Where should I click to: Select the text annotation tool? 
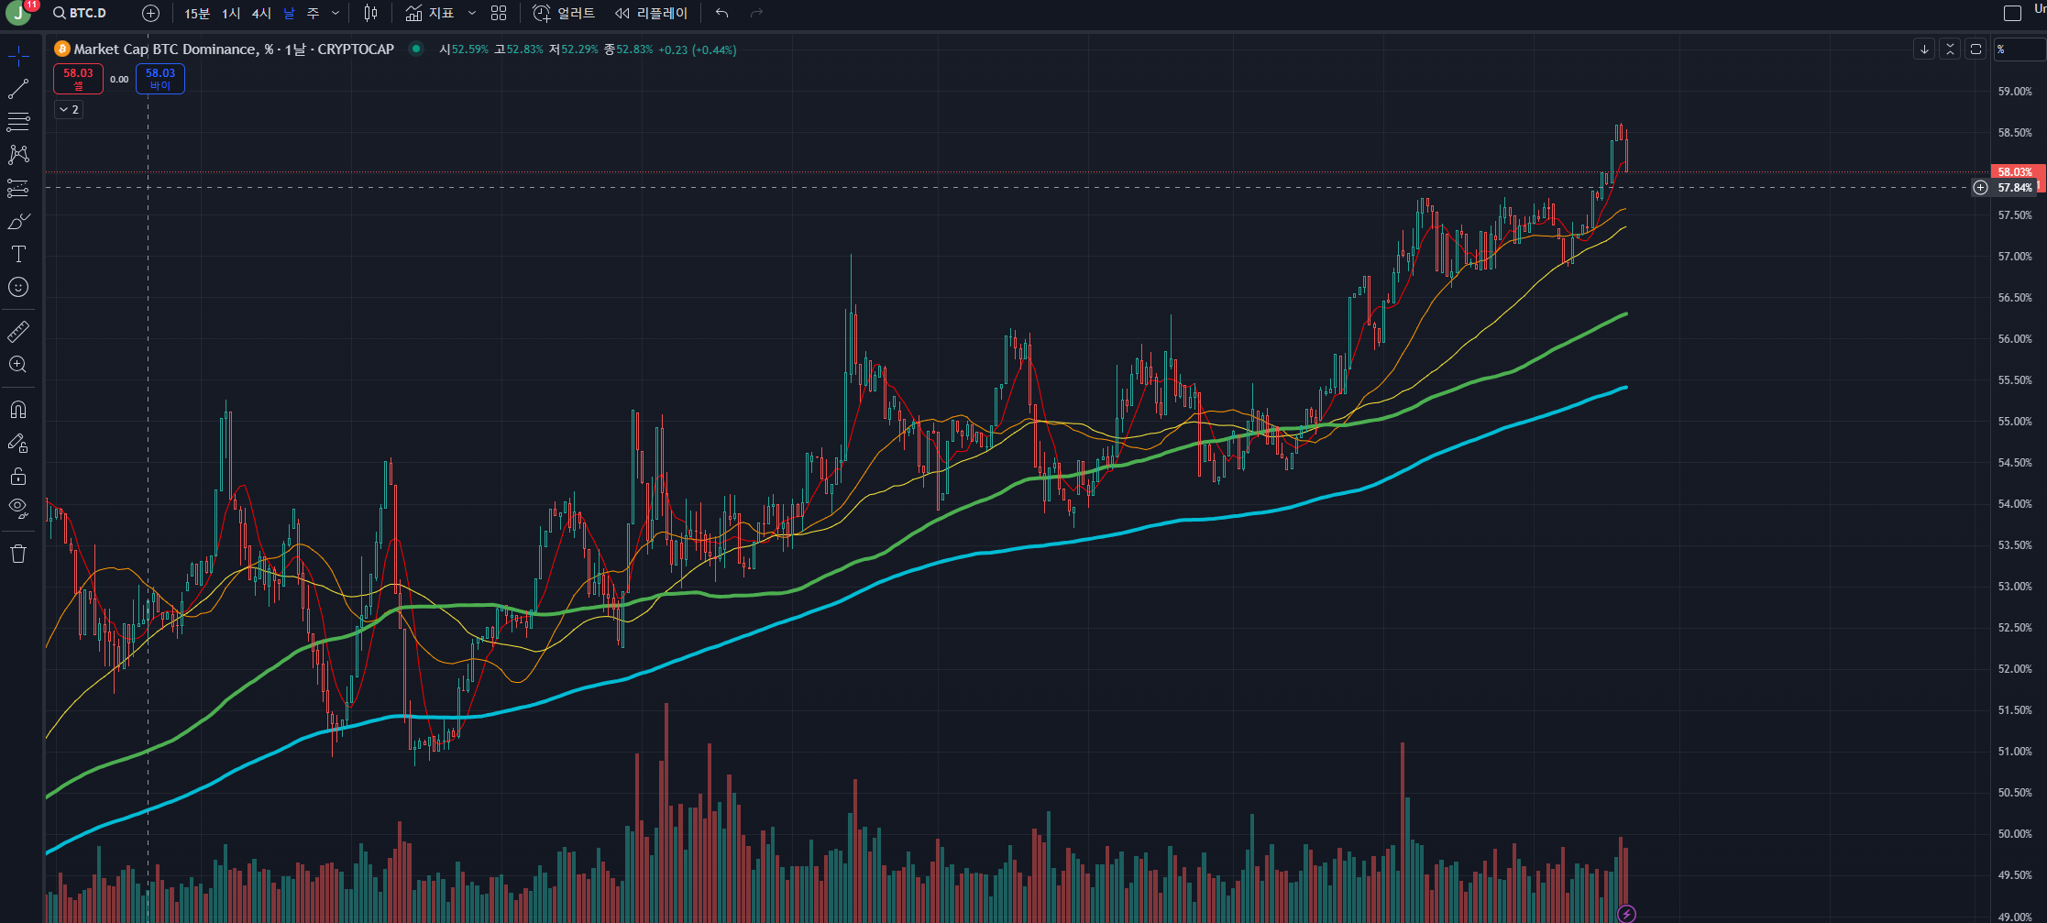(x=18, y=254)
